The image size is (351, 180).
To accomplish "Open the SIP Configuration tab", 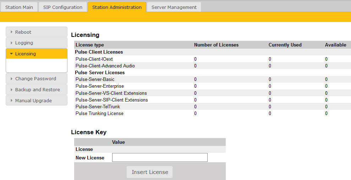I will click(62, 7).
